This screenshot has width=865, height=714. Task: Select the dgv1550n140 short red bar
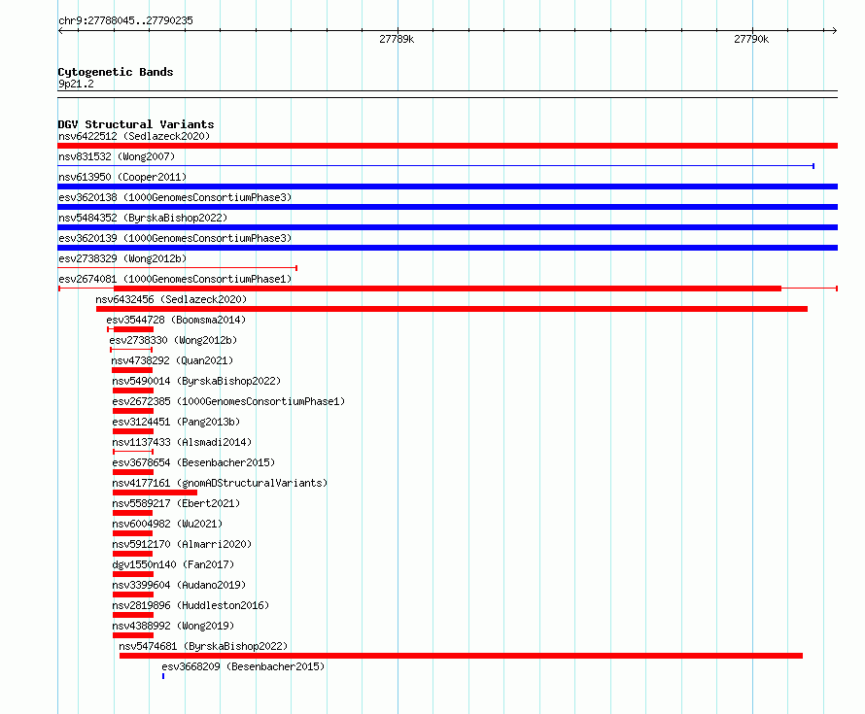tap(133, 574)
